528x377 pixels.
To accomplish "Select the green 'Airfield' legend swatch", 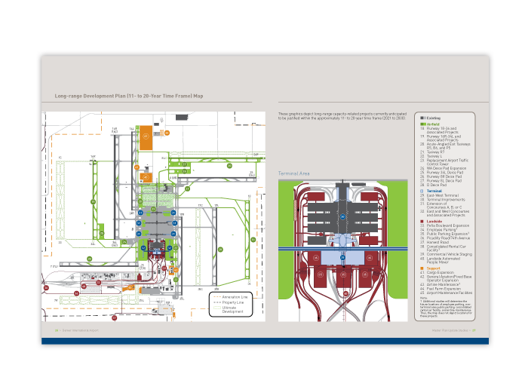I will click(423, 124).
